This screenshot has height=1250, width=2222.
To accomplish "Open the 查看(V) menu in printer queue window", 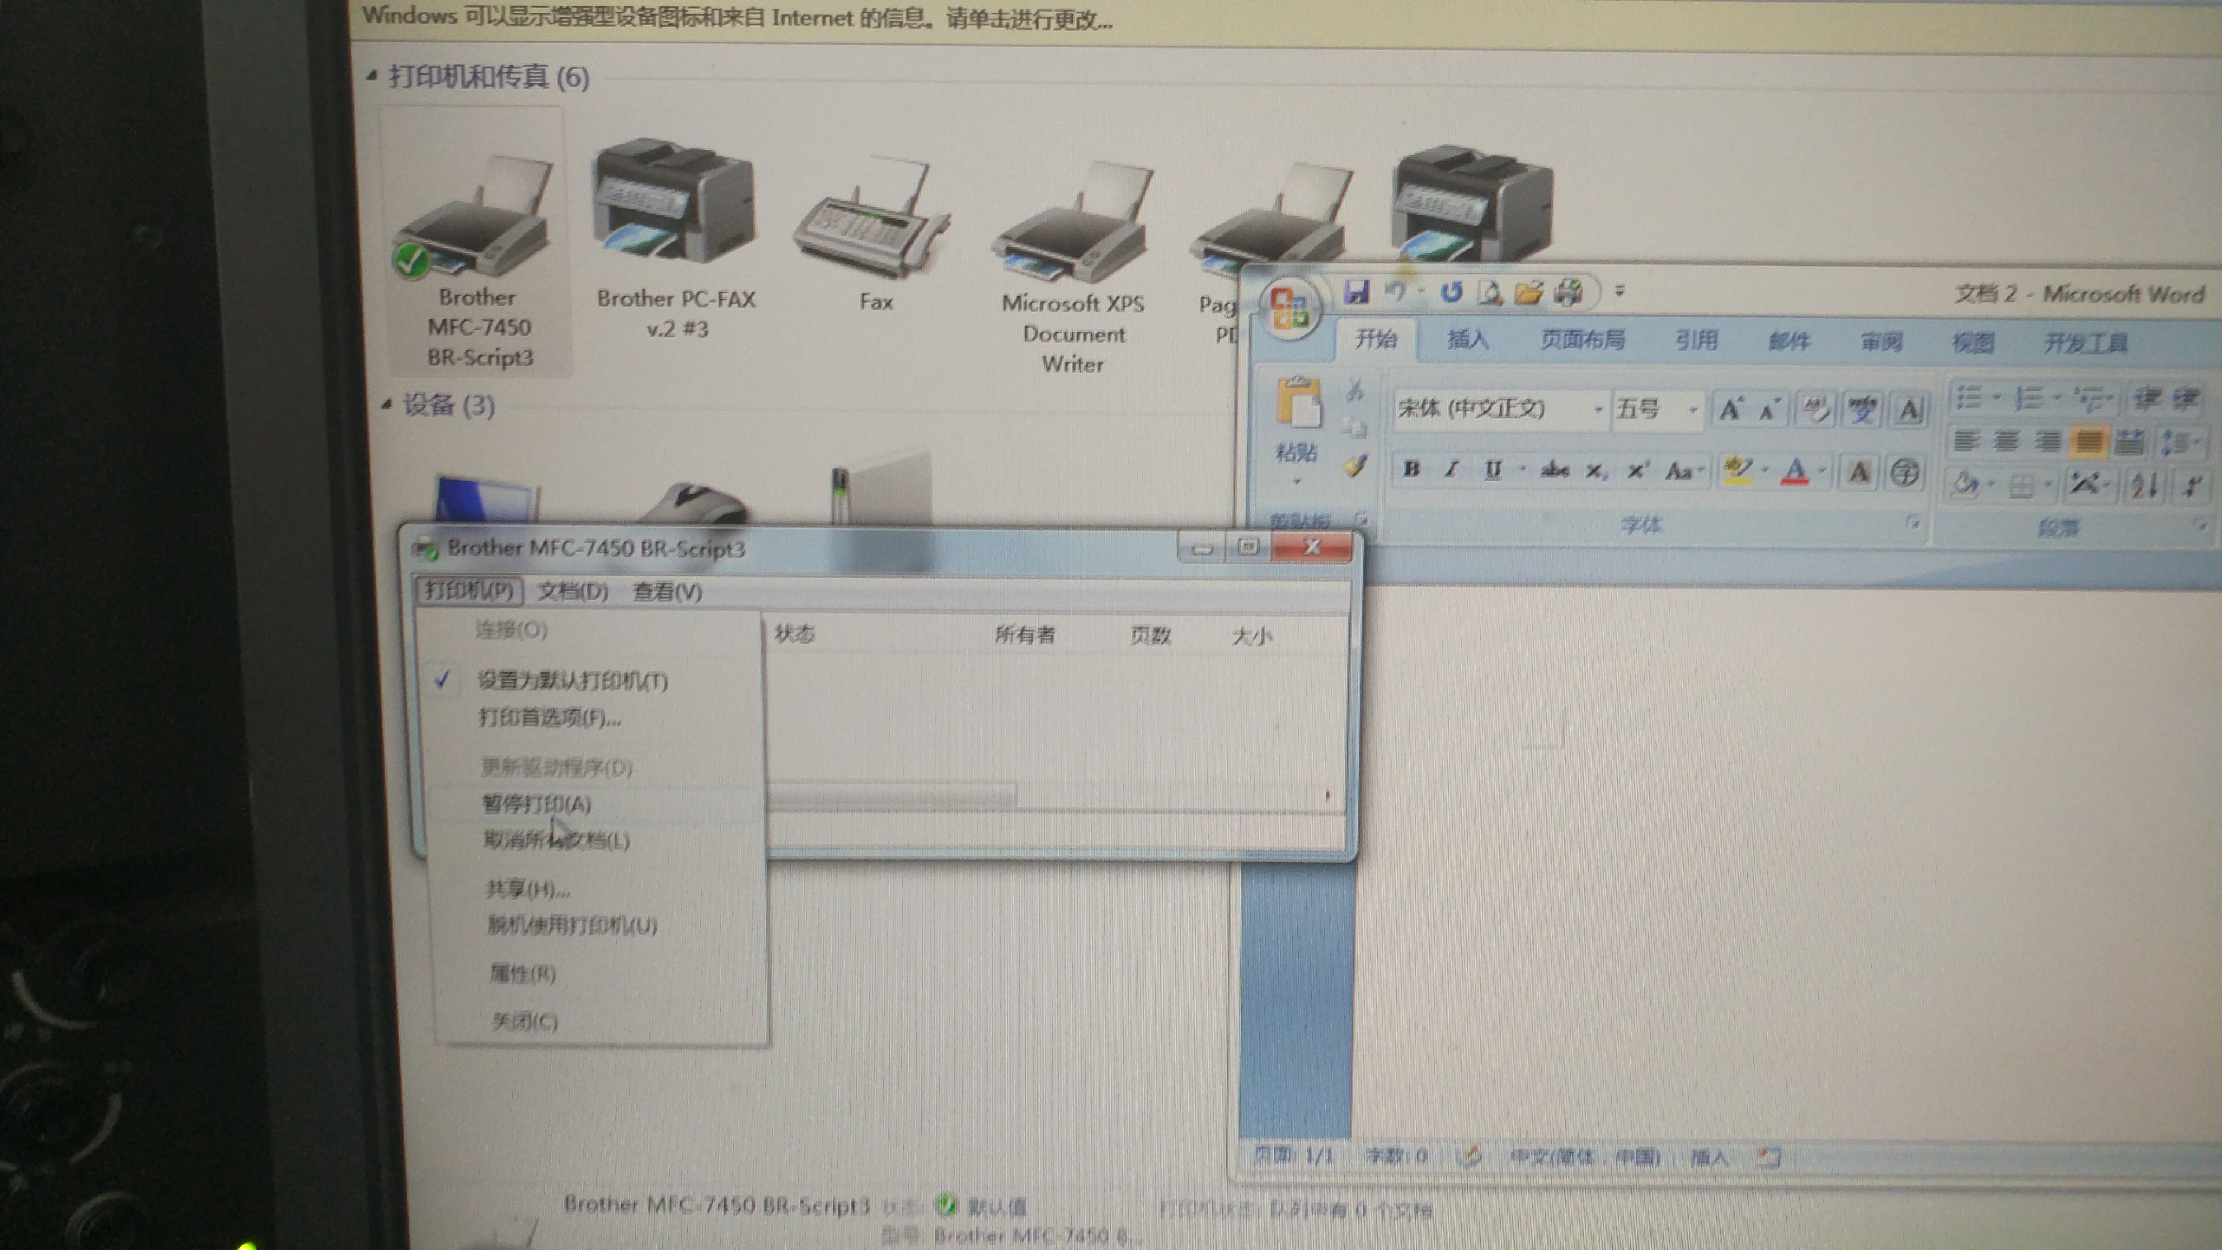I will click(x=667, y=592).
